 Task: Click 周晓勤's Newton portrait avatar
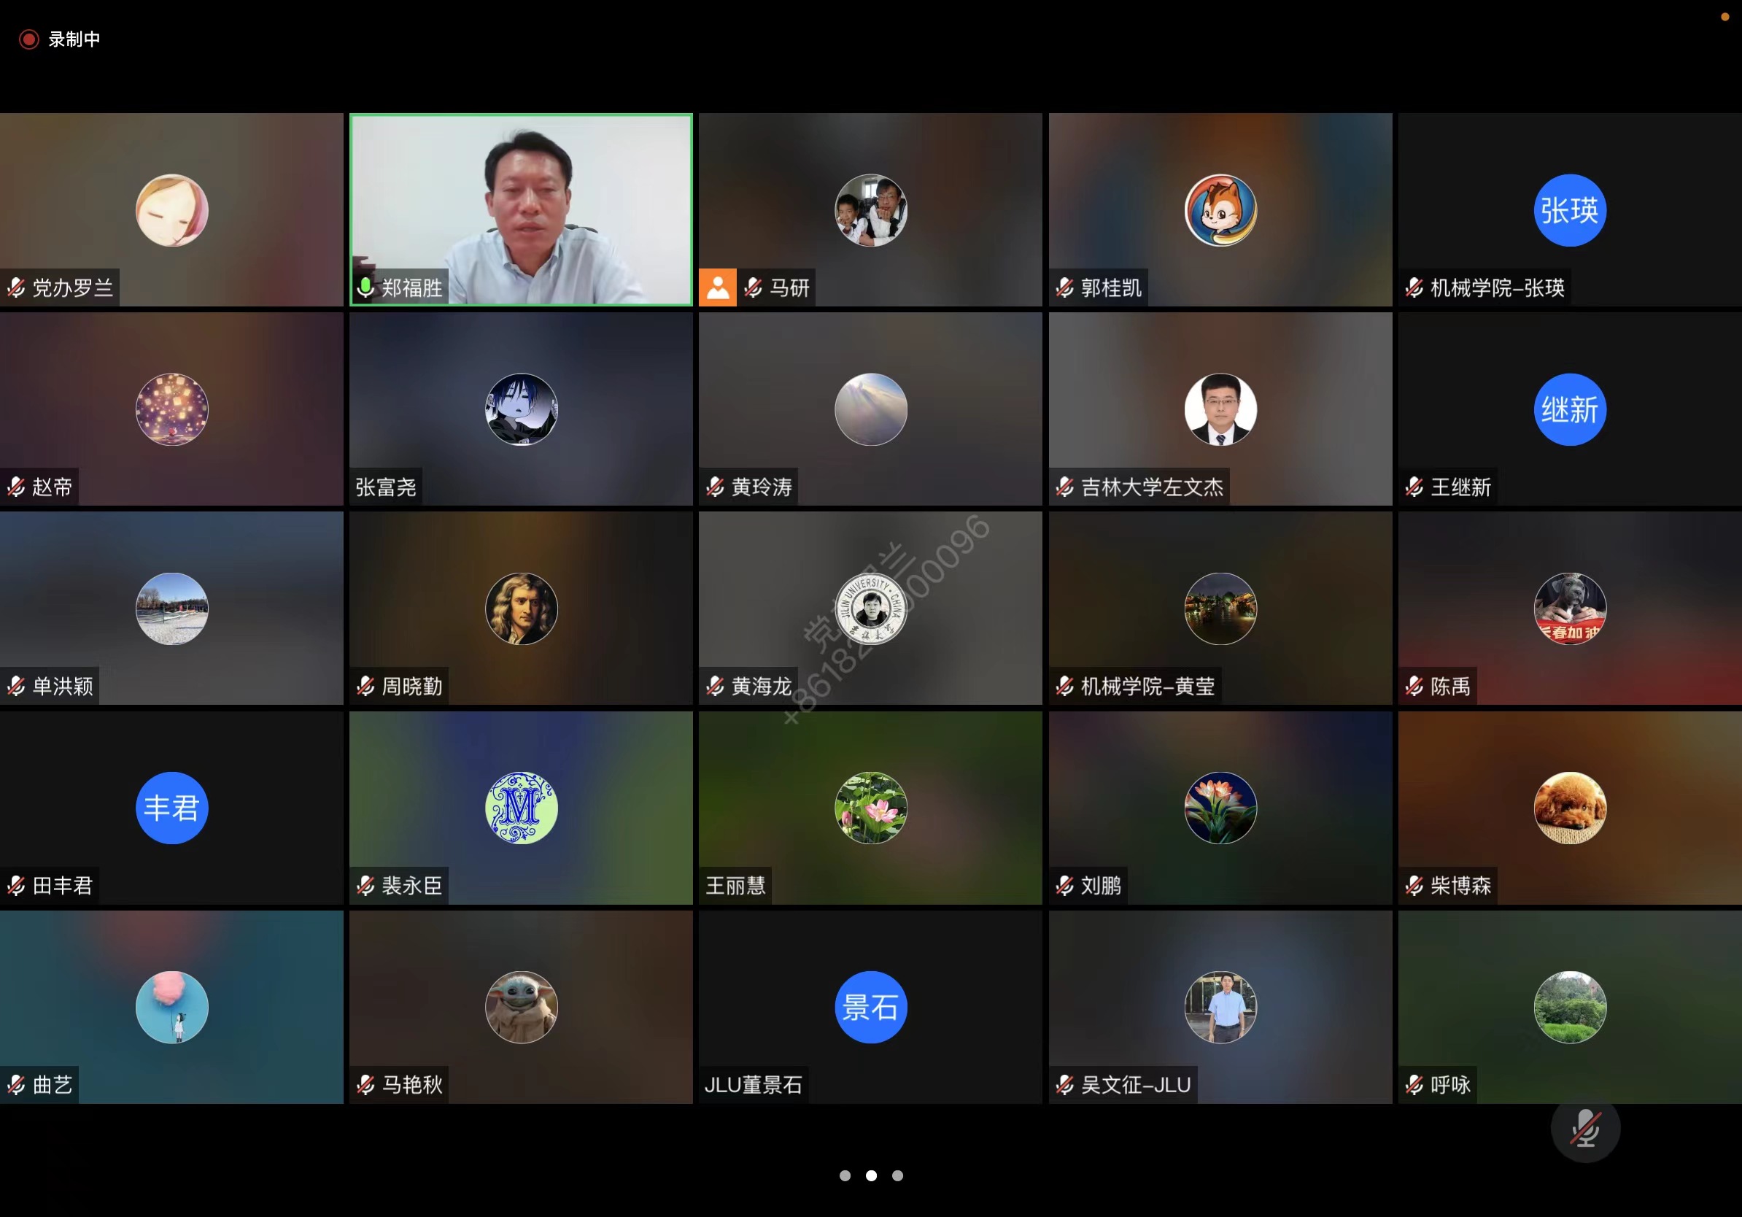pos(522,608)
